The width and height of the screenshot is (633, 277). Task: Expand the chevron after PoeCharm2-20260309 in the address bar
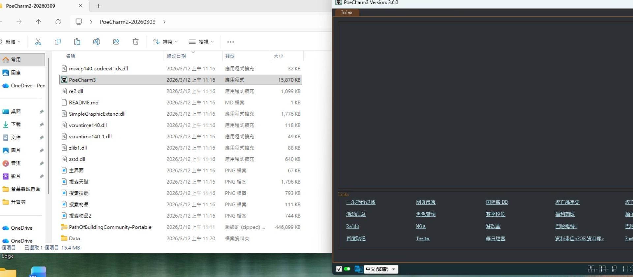pyautogui.click(x=165, y=22)
